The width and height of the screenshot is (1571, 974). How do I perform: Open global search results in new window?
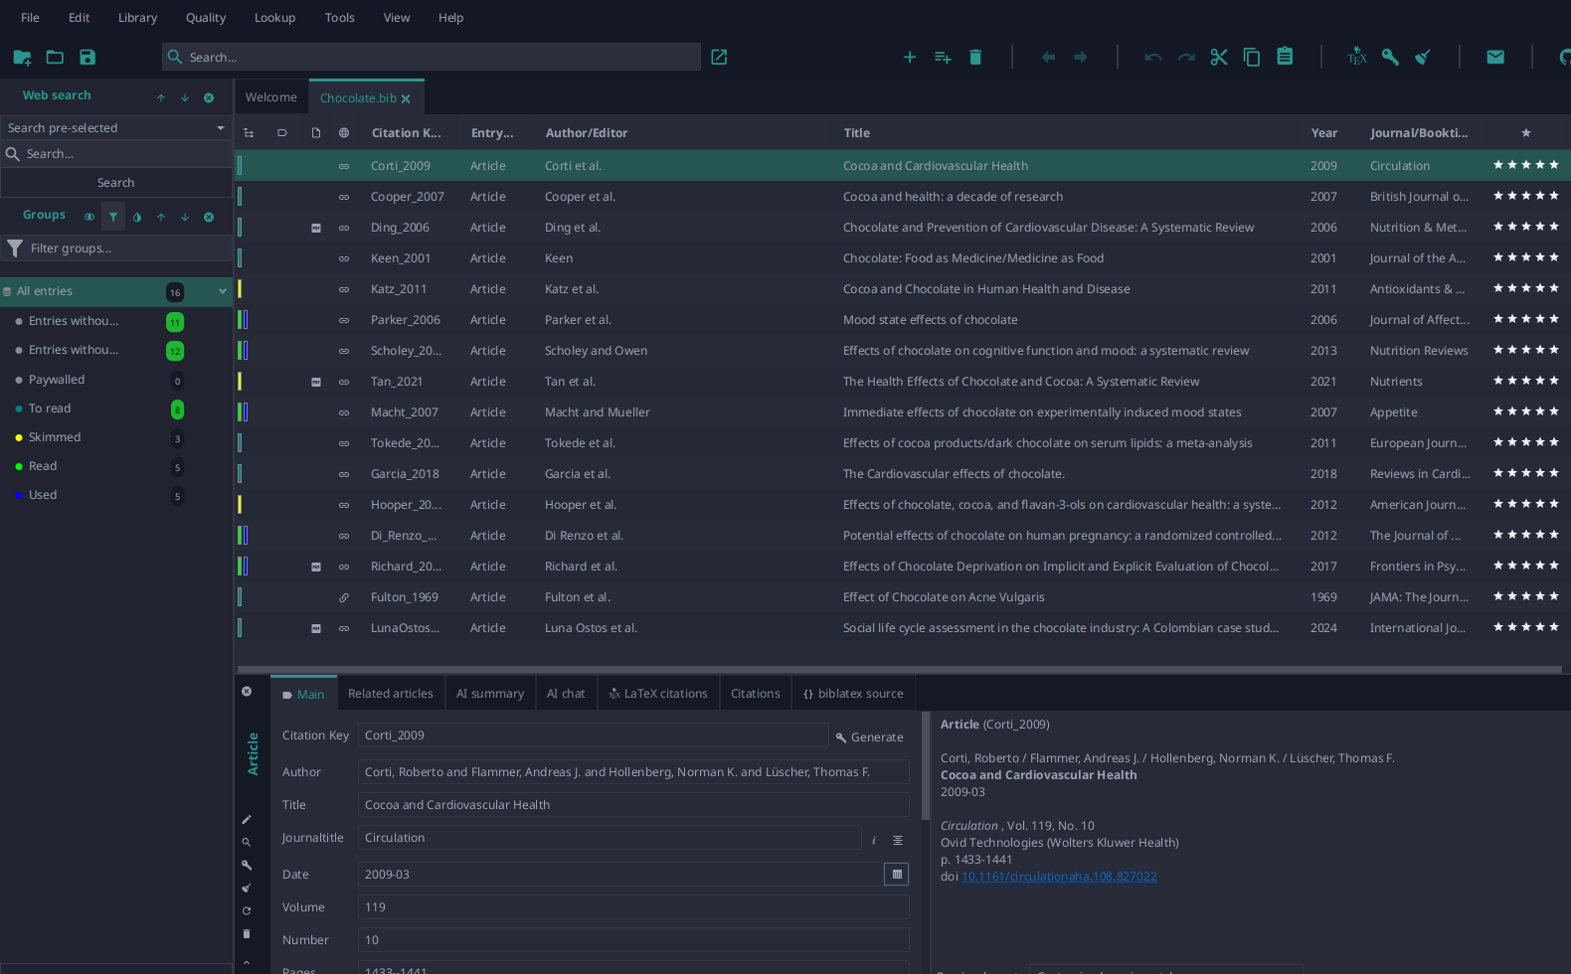click(x=719, y=58)
